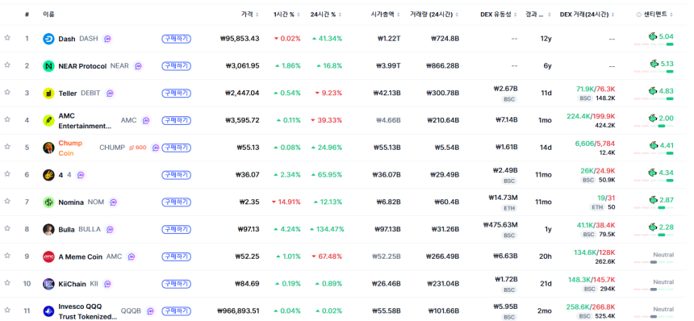Click 구매하기 button for Teller
The width and height of the screenshot is (694, 321).
tap(176, 94)
